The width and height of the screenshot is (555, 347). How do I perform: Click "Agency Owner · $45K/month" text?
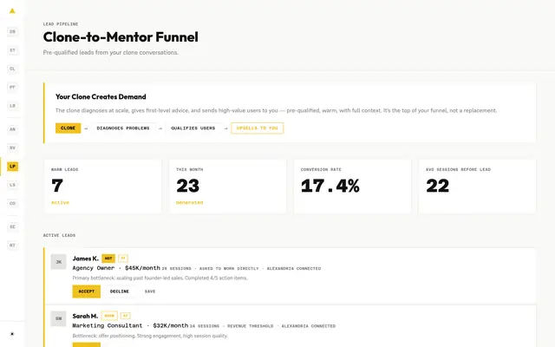point(116,268)
